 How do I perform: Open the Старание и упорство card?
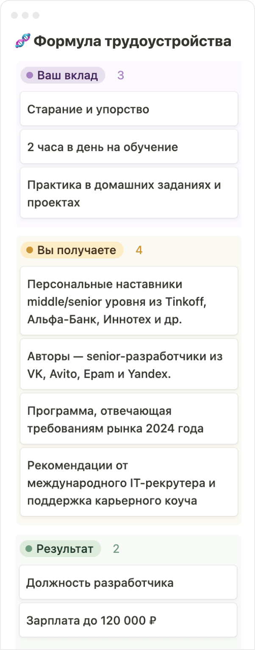click(129, 109)
